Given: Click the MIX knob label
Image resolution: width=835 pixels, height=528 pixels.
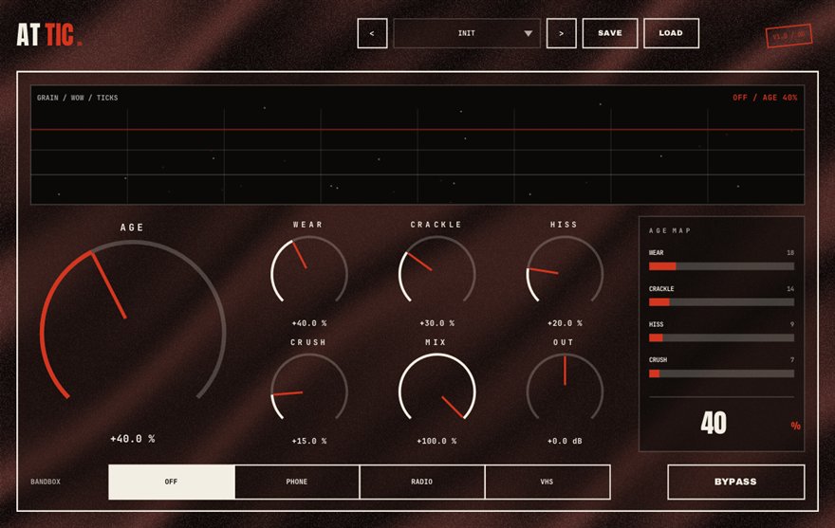Looking at the screenshot, I should click(x=436, y=342).
